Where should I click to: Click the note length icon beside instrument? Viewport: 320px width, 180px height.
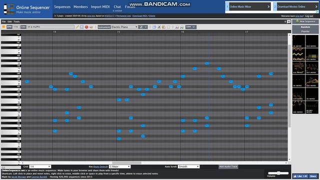141,27
